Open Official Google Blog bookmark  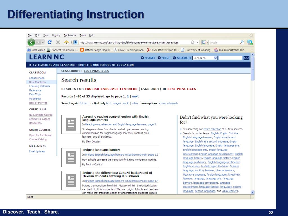(96, 50)
